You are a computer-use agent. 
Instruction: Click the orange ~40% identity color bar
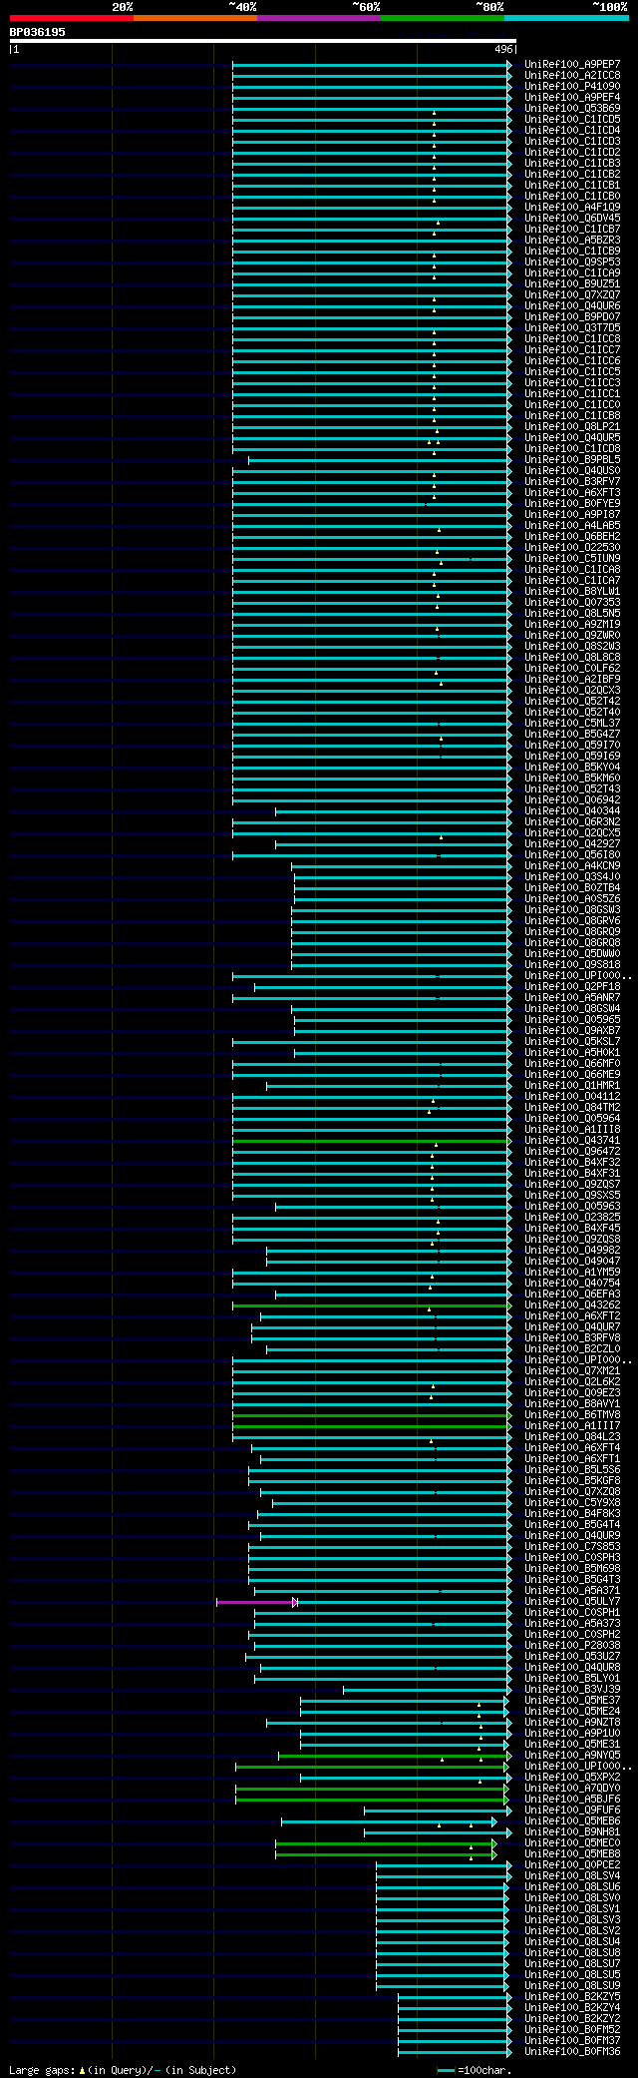click(195, 18)
